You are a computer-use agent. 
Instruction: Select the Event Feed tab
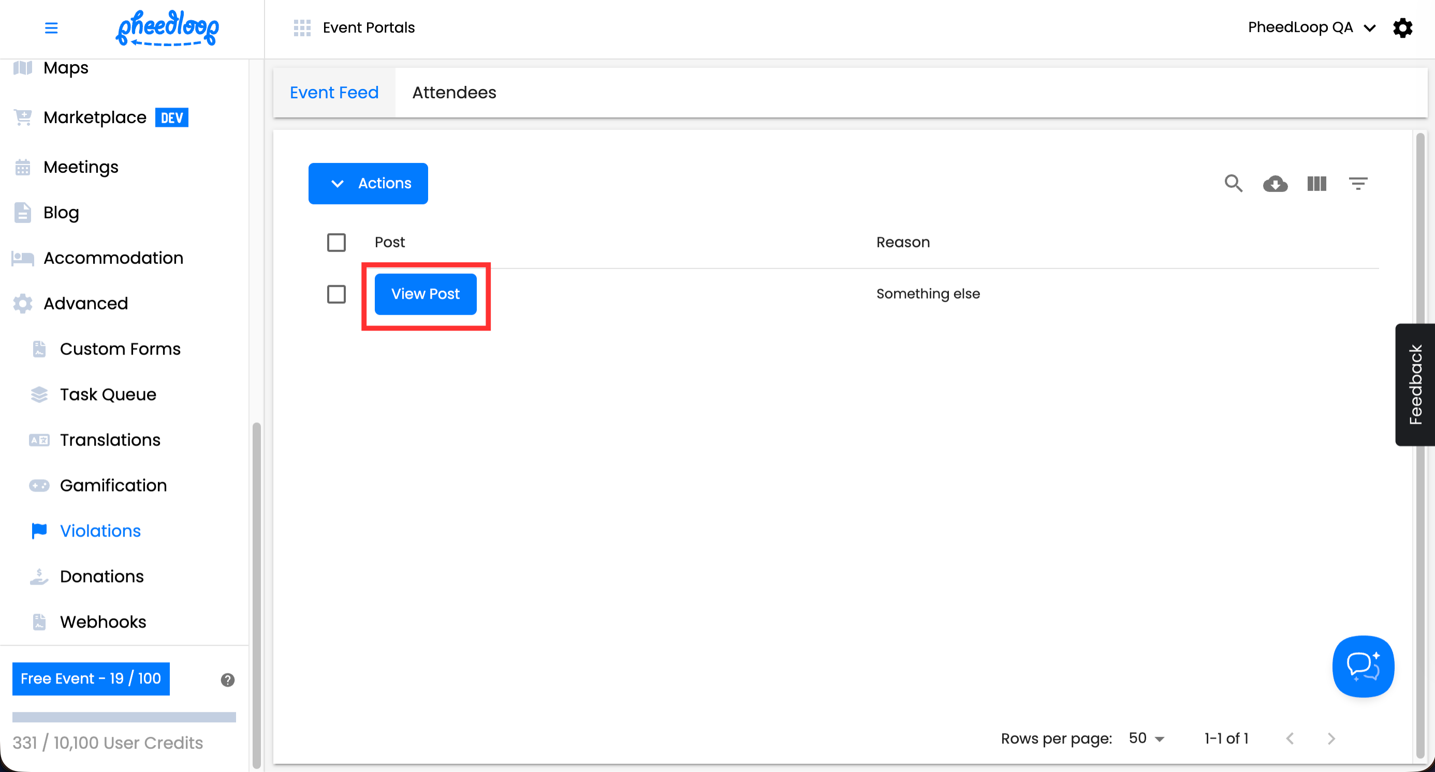pyautogui.click(x=334, y=93)
